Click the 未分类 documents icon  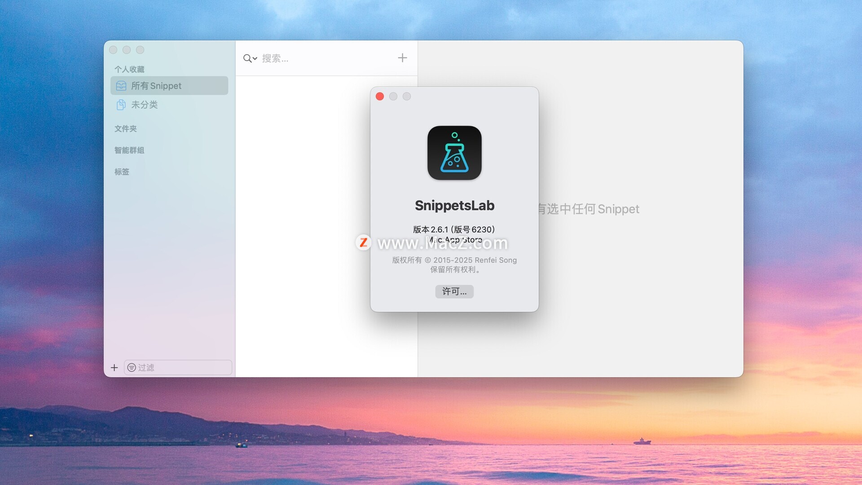click(x=121, y=105)
